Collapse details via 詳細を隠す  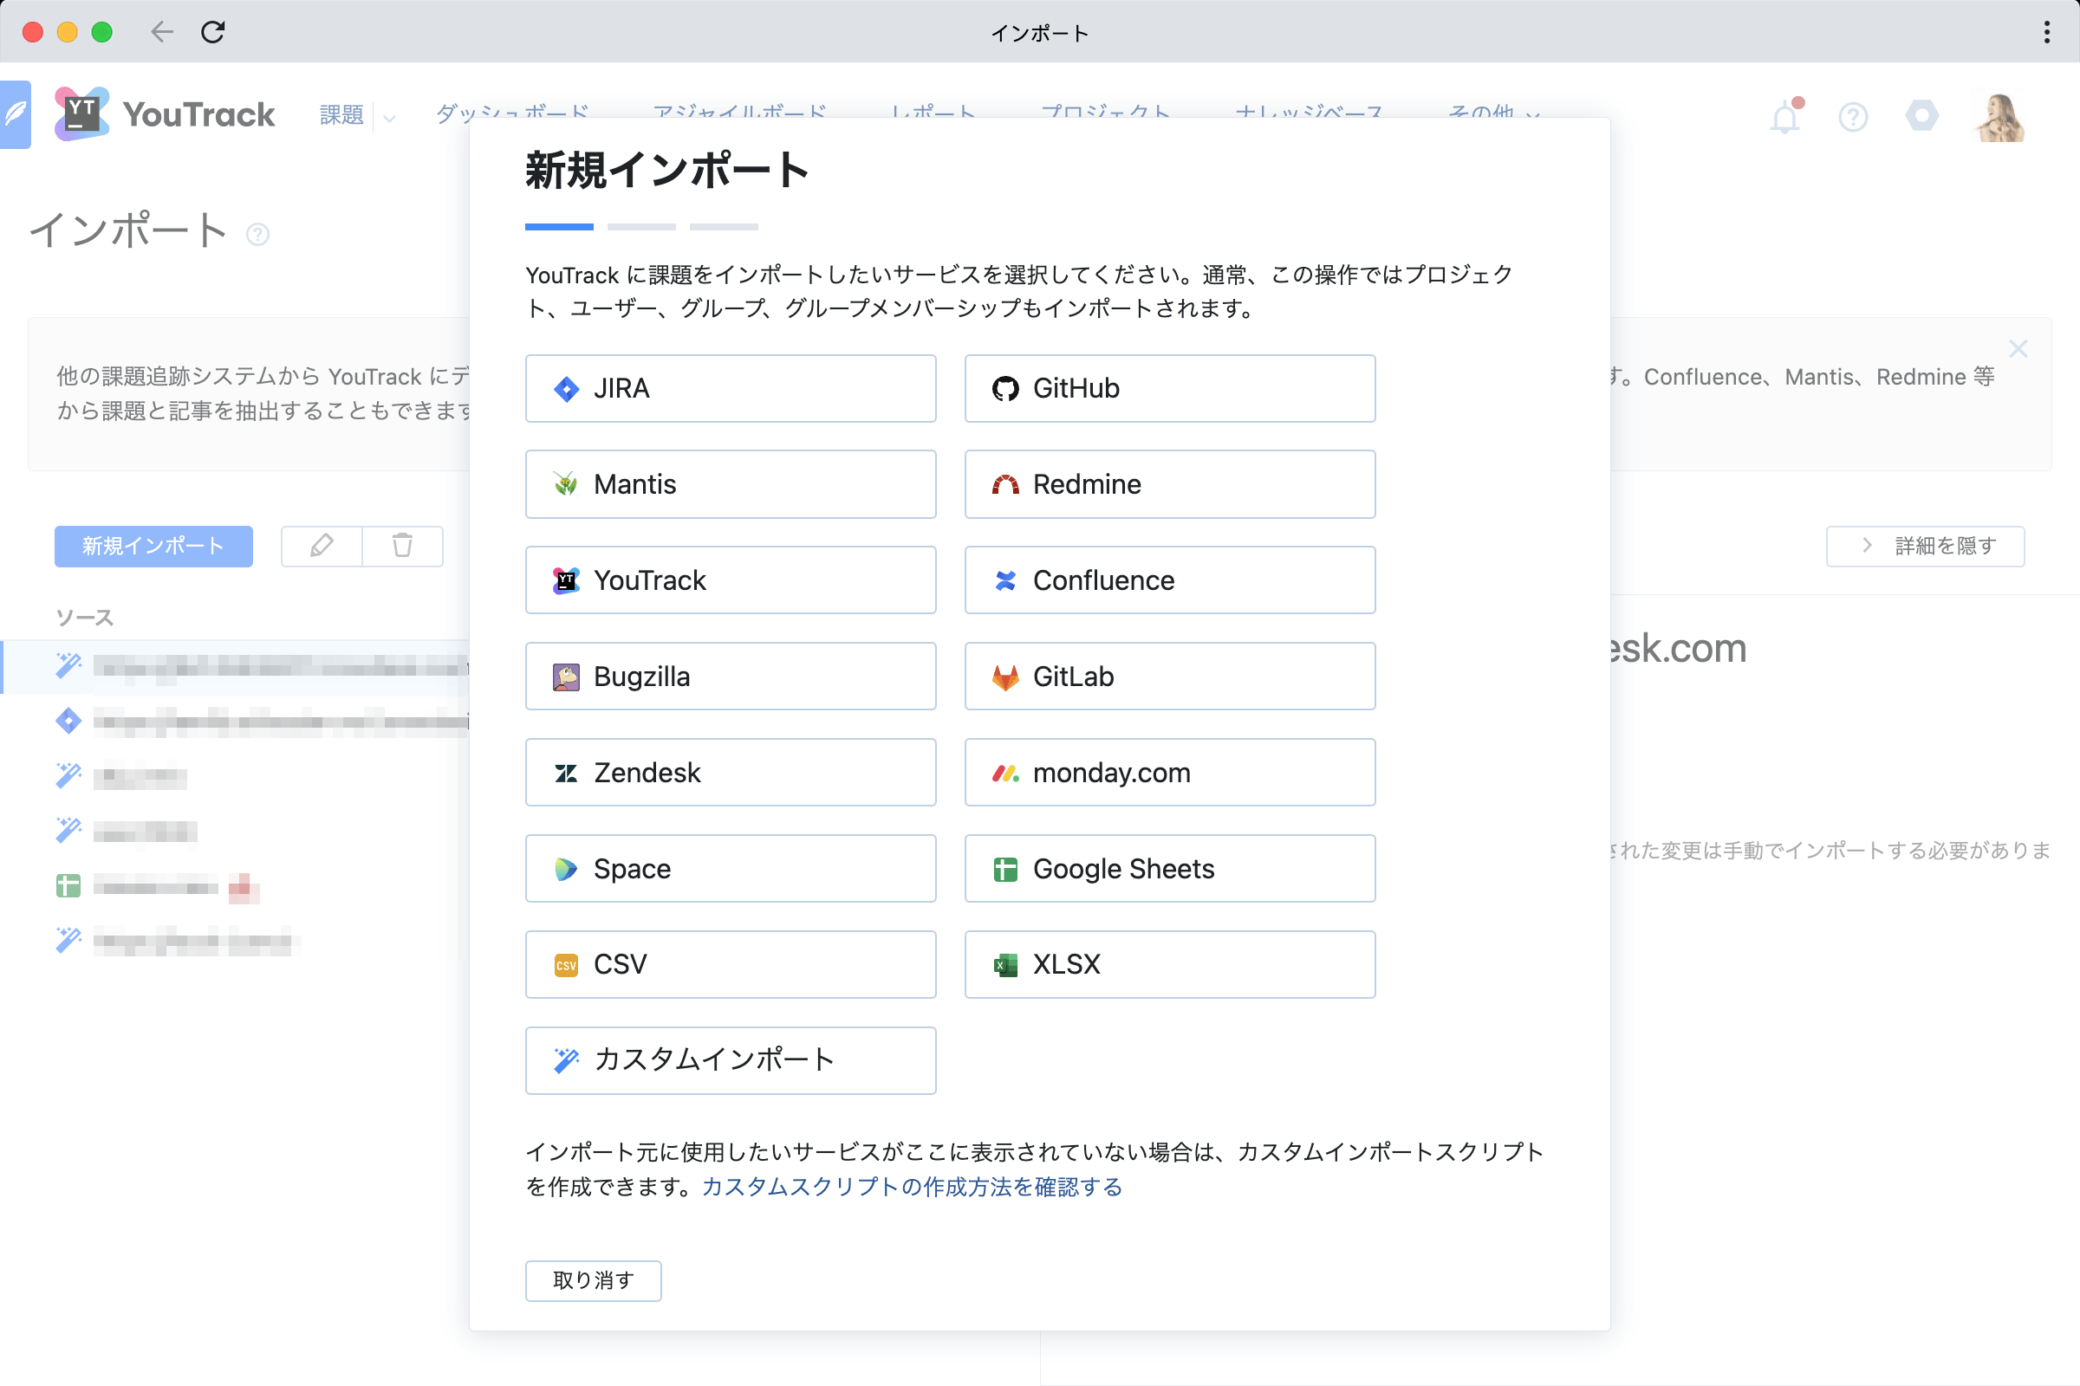1925,547
